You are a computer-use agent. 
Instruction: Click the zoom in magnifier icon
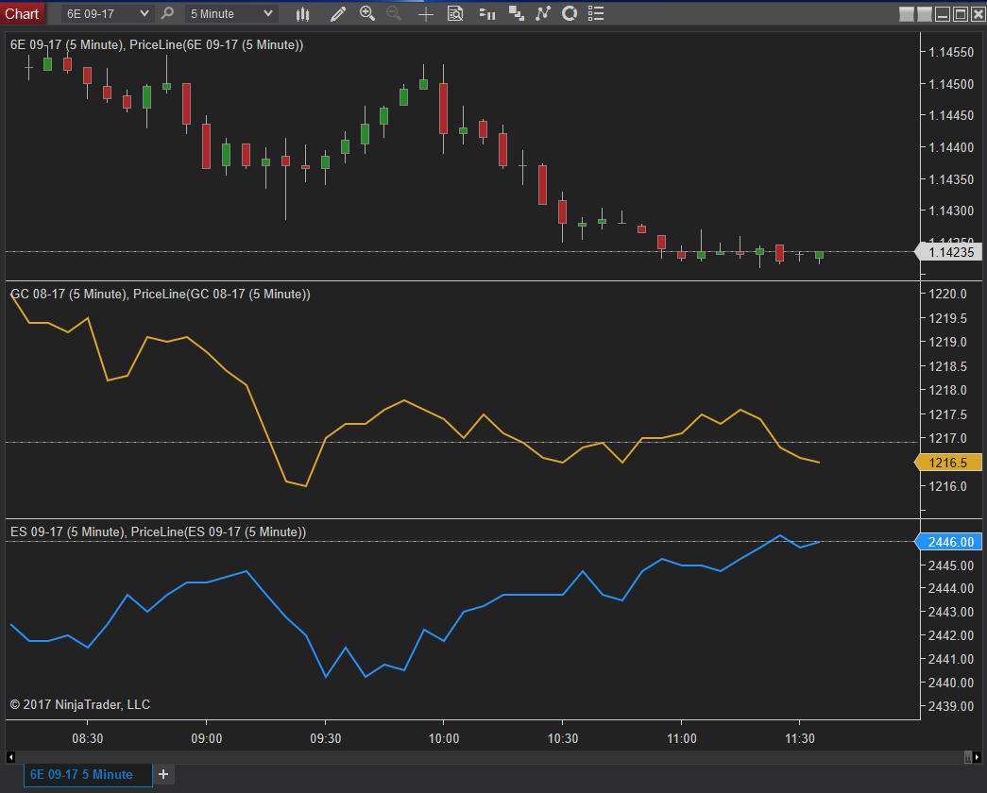click(367, 13)
